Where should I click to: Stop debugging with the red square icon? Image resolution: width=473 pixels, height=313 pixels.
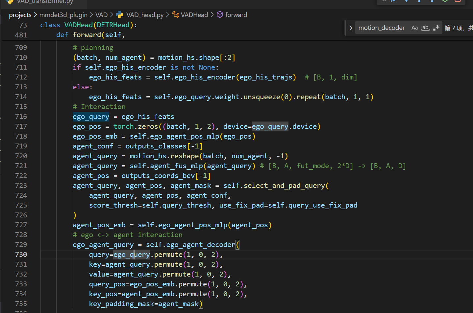(458, 1)
